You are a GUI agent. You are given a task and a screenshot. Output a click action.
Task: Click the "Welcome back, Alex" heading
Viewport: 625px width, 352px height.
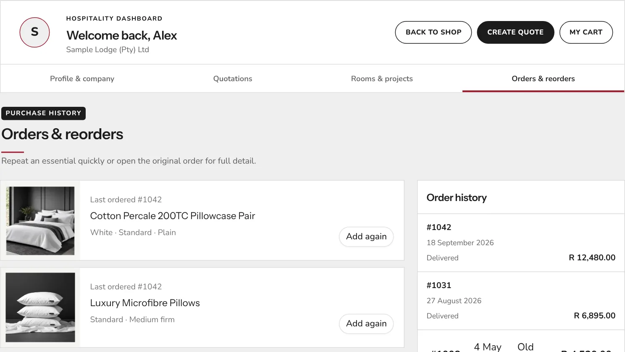(122, 35)
